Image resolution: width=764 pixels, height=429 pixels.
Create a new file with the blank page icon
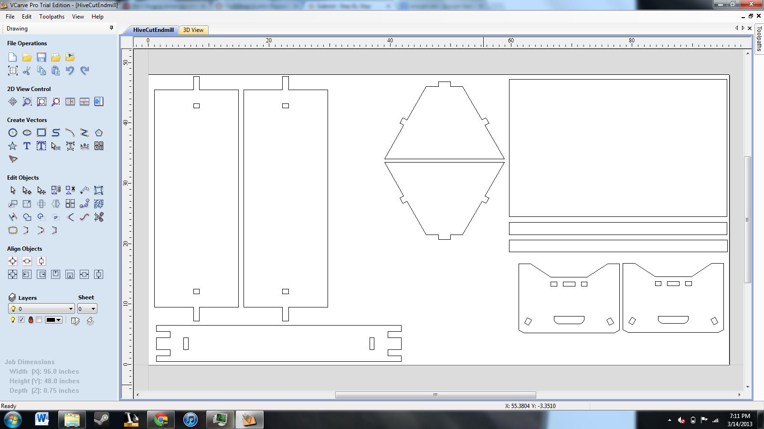tap(13, 57)
